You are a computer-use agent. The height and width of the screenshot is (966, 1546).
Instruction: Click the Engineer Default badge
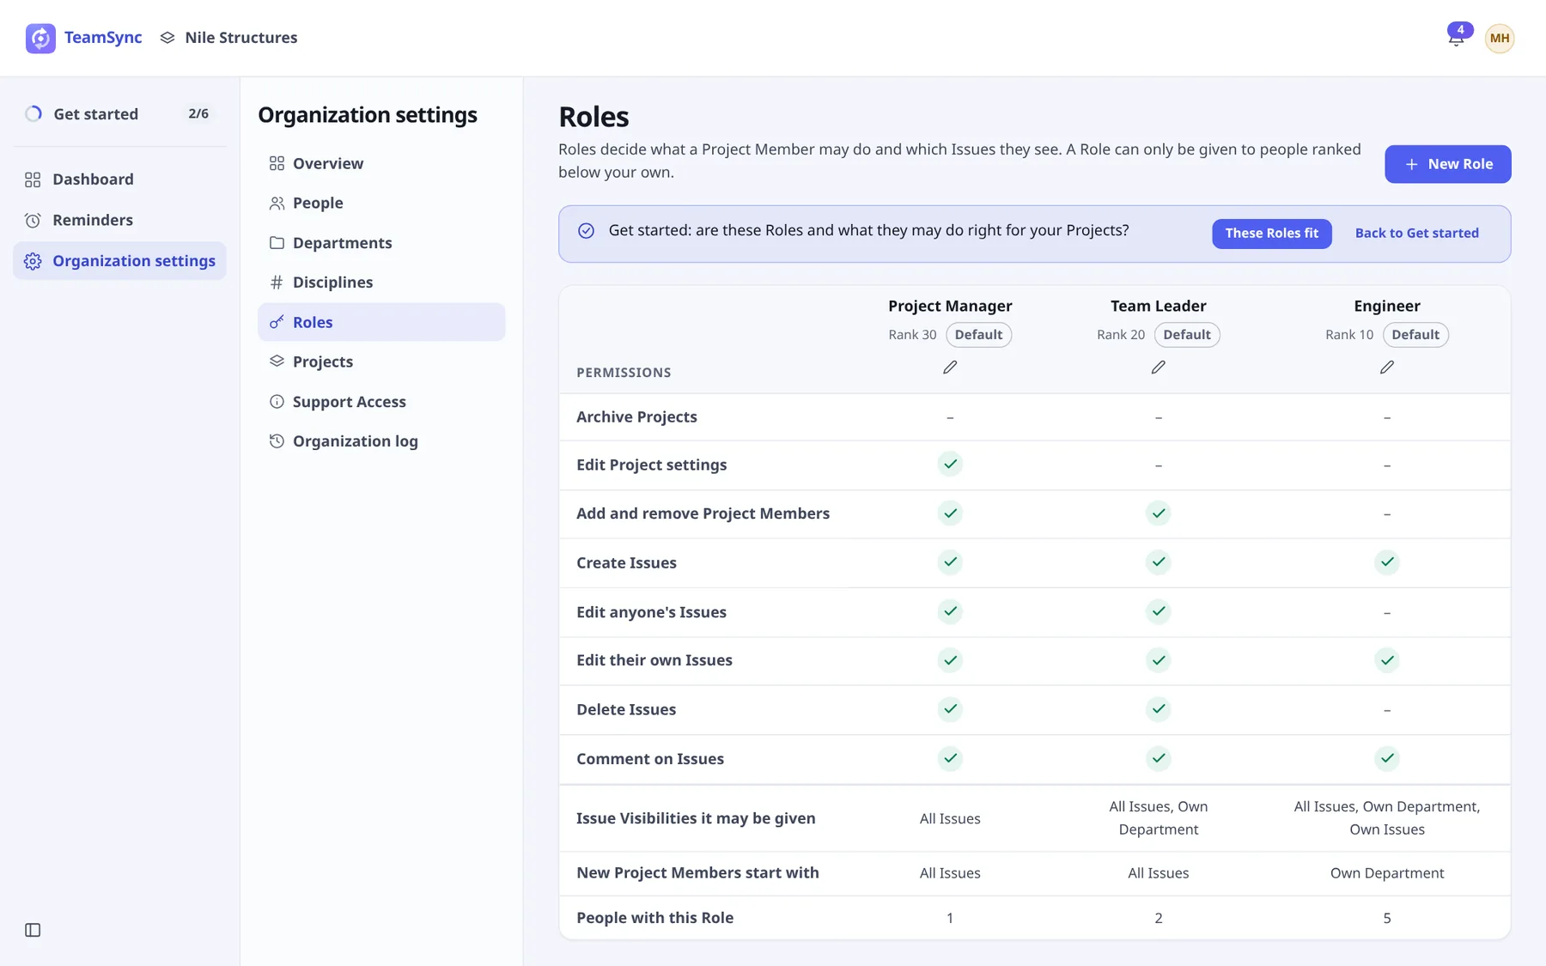coord(1415,335)
